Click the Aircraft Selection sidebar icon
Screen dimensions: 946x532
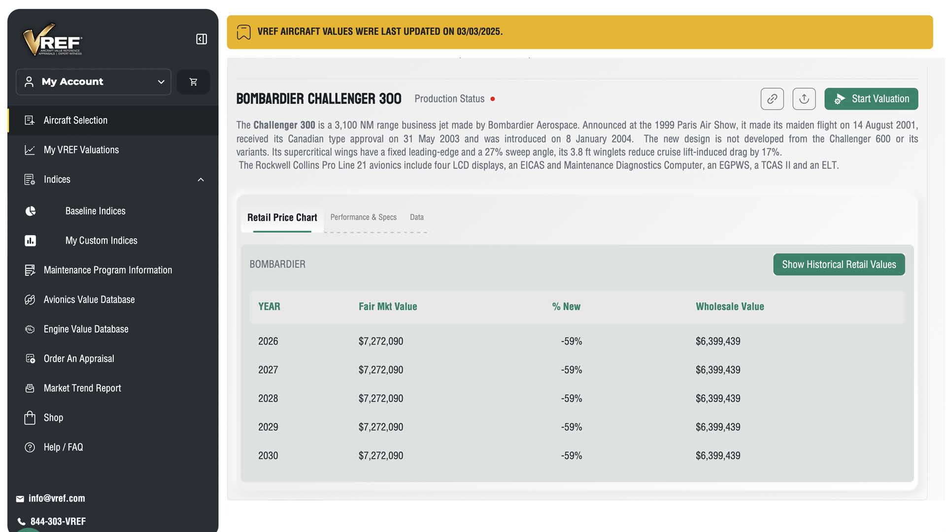(30, 120)
